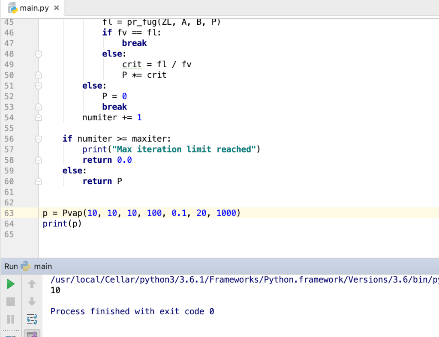Toggle soft-wrap in run console
Image resolution: width=439 pixels, height=337 pixels.
pos(32,319)
